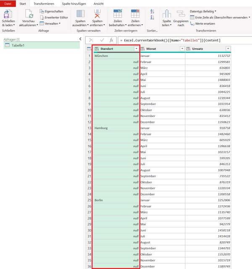Collapse the Abfragen pane with chevron
Image resolution: width=252 pixels, height=269 pixels.
pos(80,39)
